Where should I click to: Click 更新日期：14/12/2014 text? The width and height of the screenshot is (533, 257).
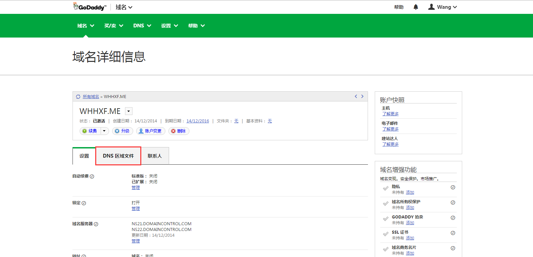point(153,235)
